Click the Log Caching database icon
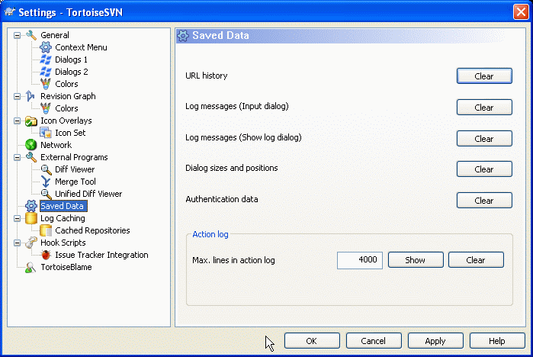The height and width of the screenshot is (357, 533). click(31, 218)
